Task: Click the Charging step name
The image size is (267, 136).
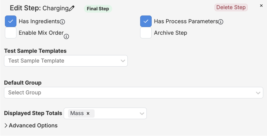Action: coord(55,8)
